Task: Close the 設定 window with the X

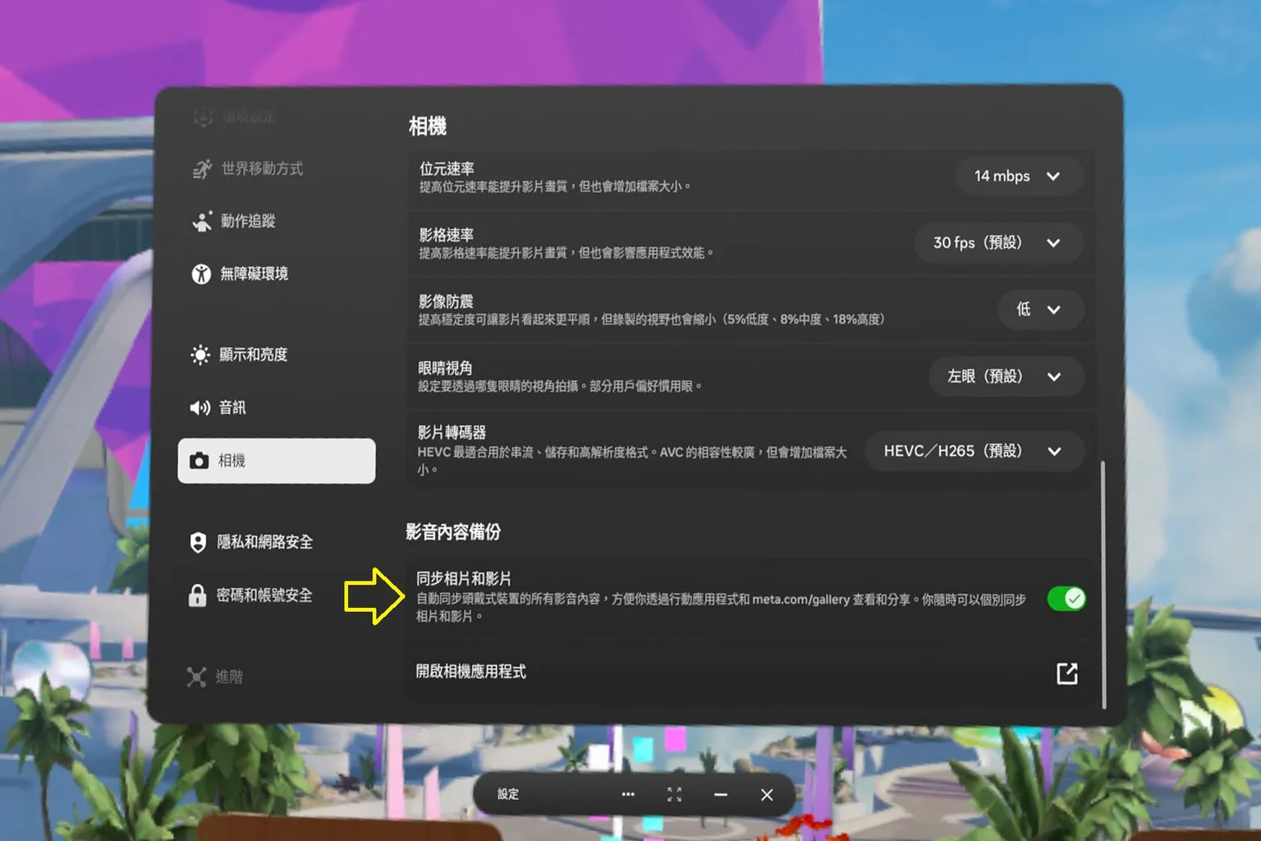Action: point(767,794)
